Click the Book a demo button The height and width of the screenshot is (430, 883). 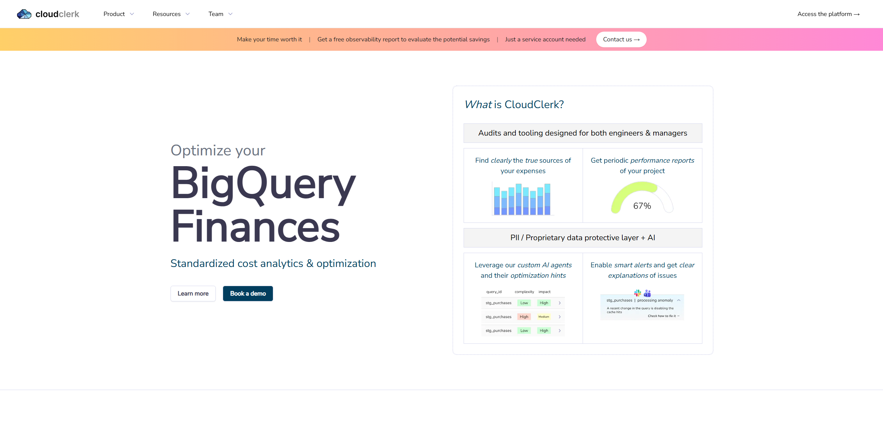click(x=248, y=293)
